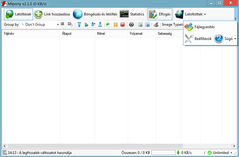This screenshot has width=239, height=157.
Task: Toggle the Elfogás clipboard capture button
Action: coord(160,14)
